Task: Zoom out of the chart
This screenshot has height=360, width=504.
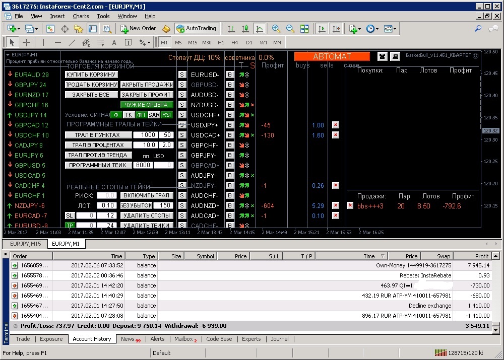Action: [x=290, y=29]
